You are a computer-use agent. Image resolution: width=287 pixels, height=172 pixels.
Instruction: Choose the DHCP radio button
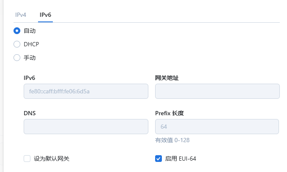17,44
